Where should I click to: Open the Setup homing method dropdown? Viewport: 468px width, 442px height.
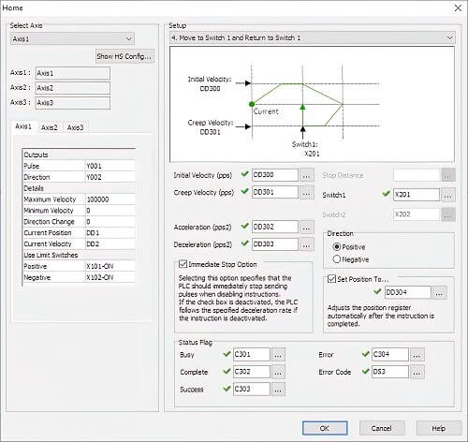[312, 37]
